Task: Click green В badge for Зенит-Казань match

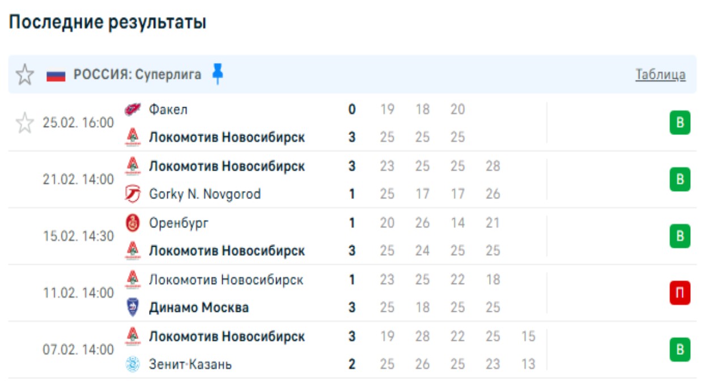Action: click(x=680, y=350)
